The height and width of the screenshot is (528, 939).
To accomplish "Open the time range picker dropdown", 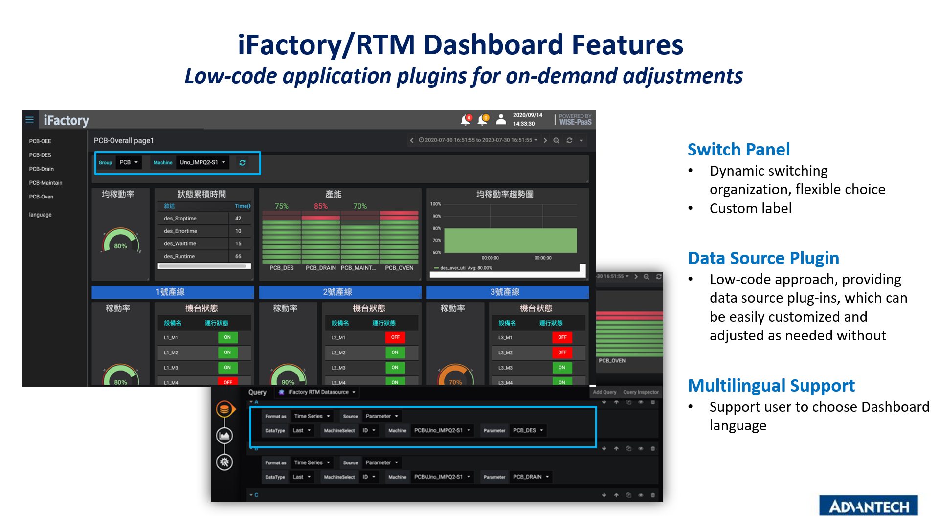I will click(x=478, y=140).
